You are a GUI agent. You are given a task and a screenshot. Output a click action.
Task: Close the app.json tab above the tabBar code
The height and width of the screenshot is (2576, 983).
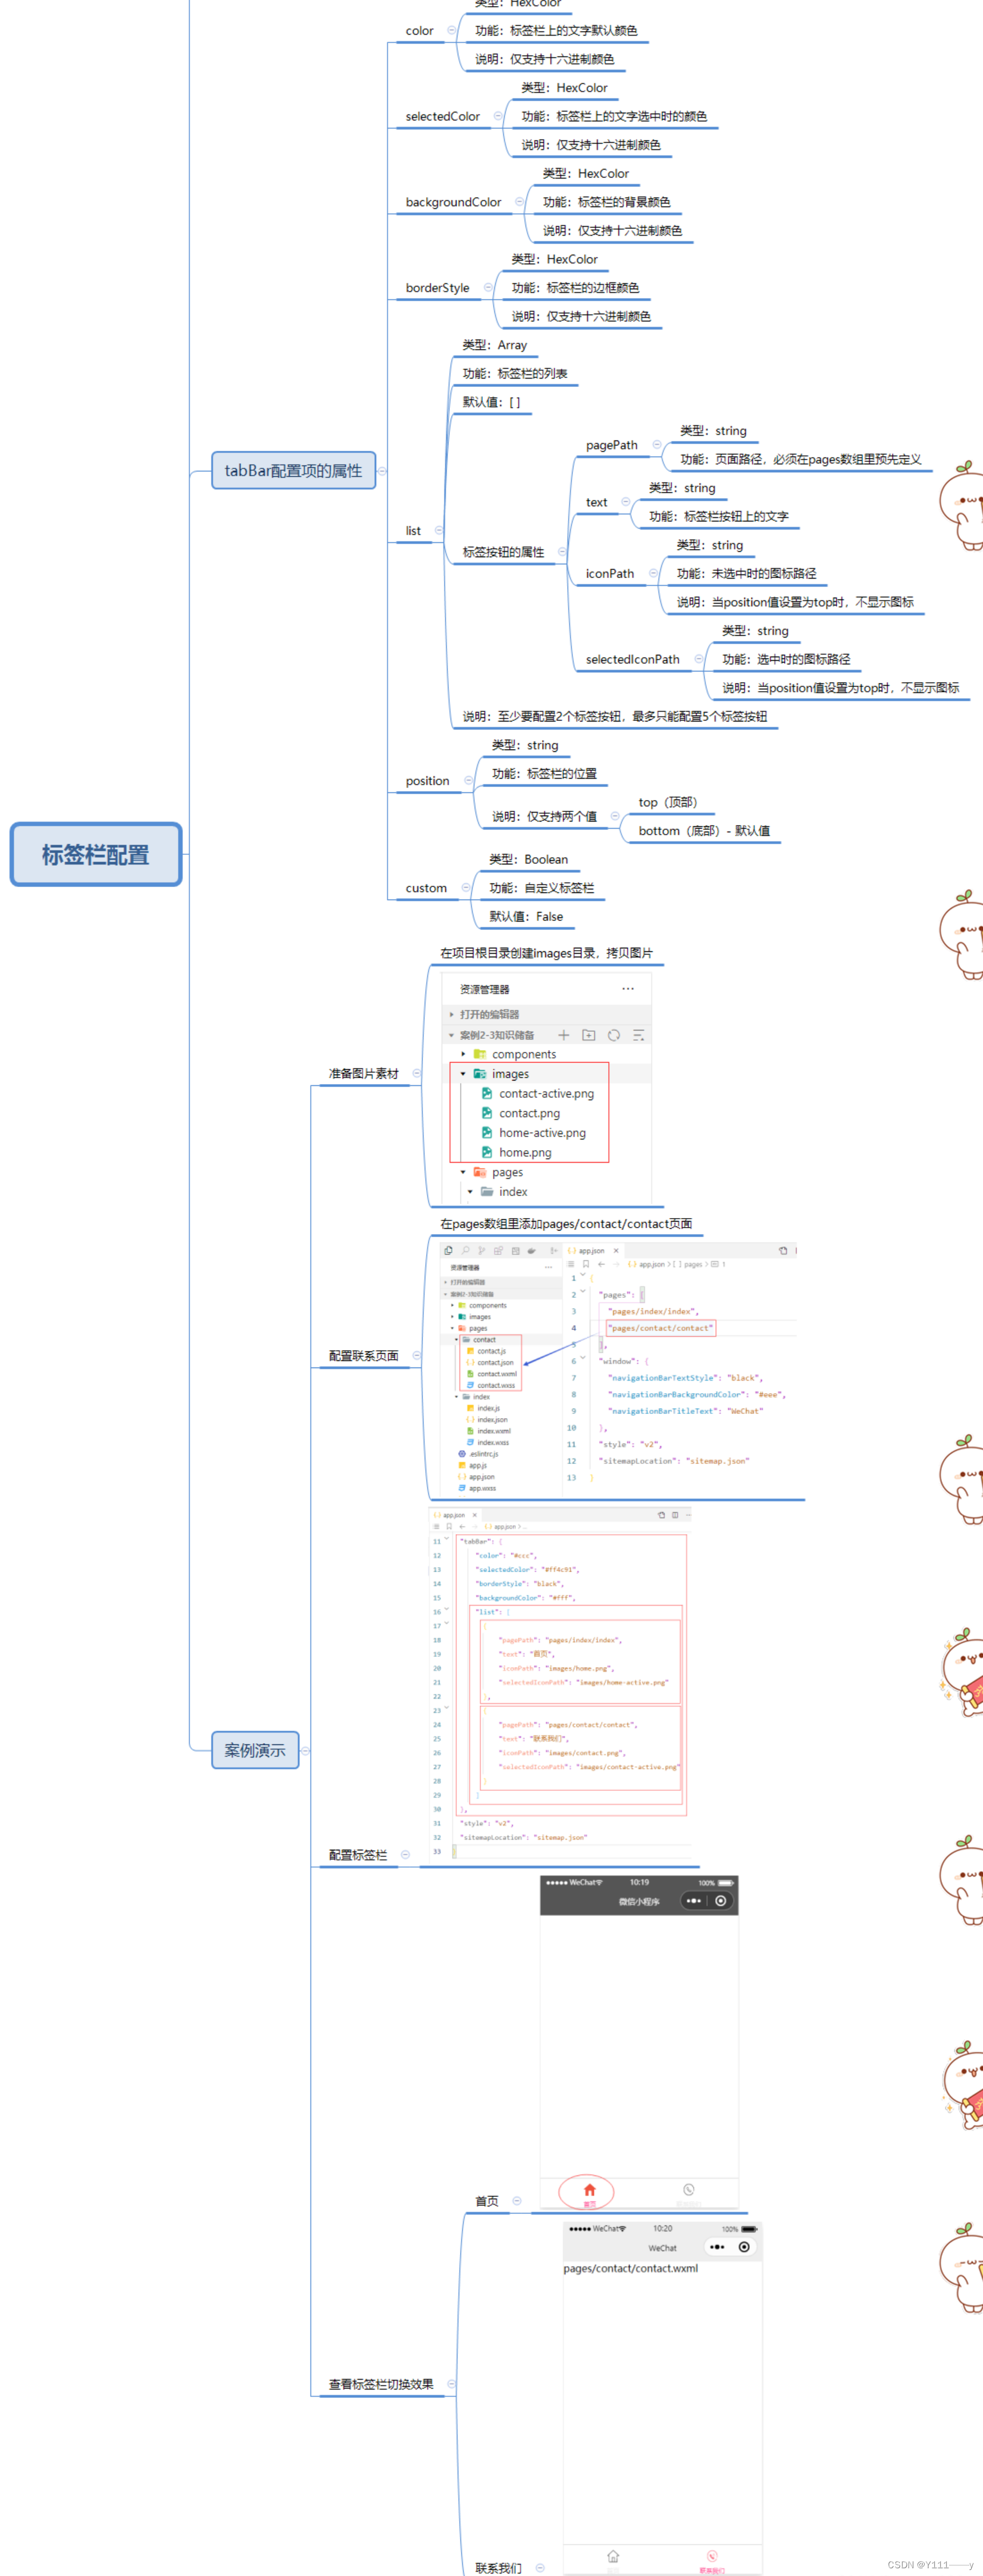(475, 1515)
